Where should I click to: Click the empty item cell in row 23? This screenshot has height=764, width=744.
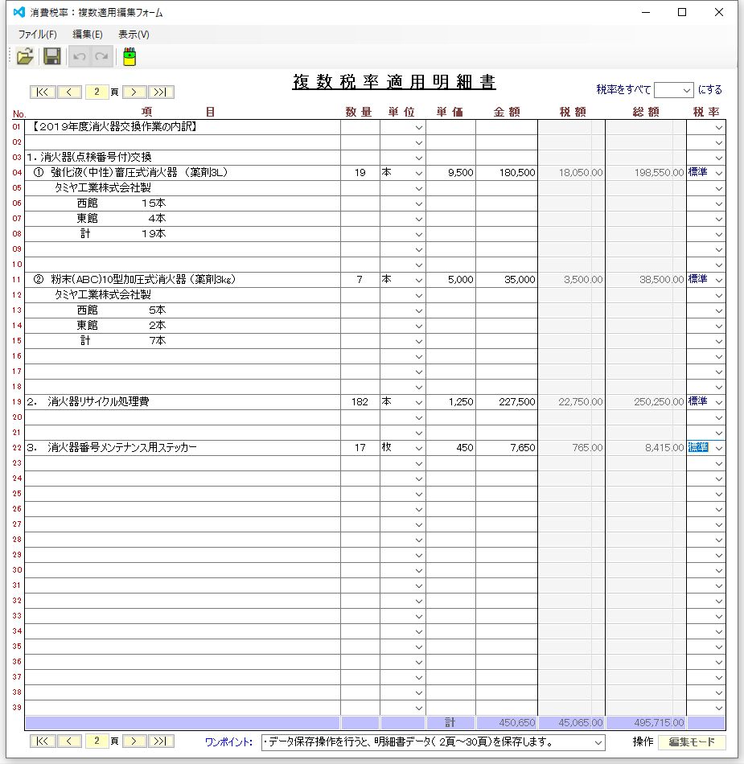click(183, 463)
